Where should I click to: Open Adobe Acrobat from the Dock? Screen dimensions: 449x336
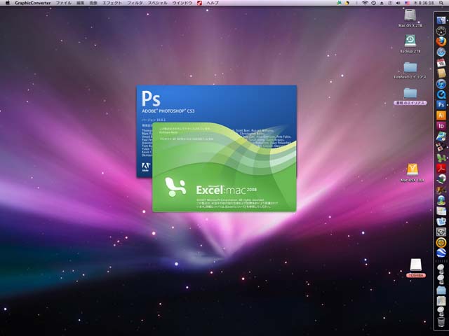coord(441,168)
